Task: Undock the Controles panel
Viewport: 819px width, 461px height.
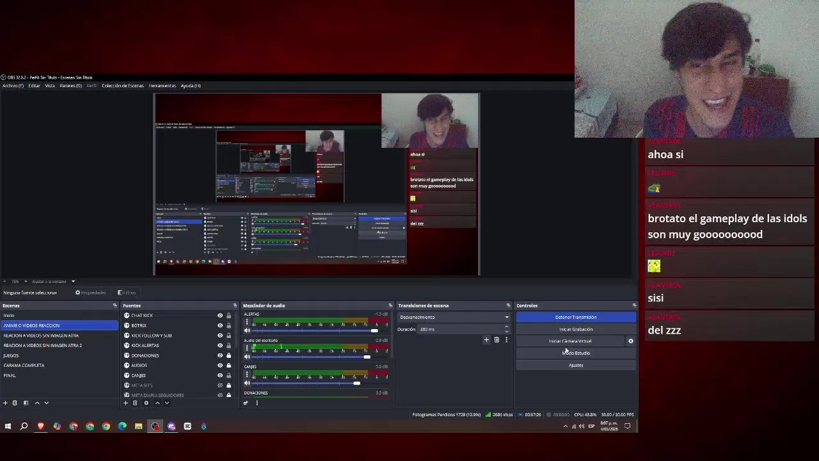Action: [634, 305]
